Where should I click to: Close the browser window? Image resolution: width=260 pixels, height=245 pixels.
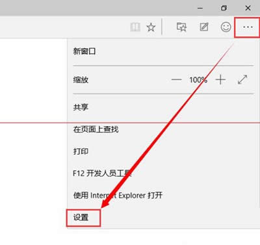pos(248,8)
